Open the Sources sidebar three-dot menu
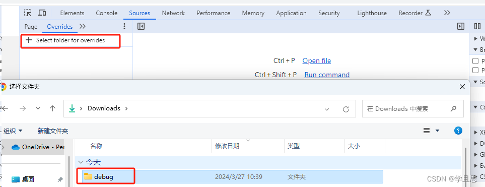This screenshot has height=187, width=485. tap(125, 26)
